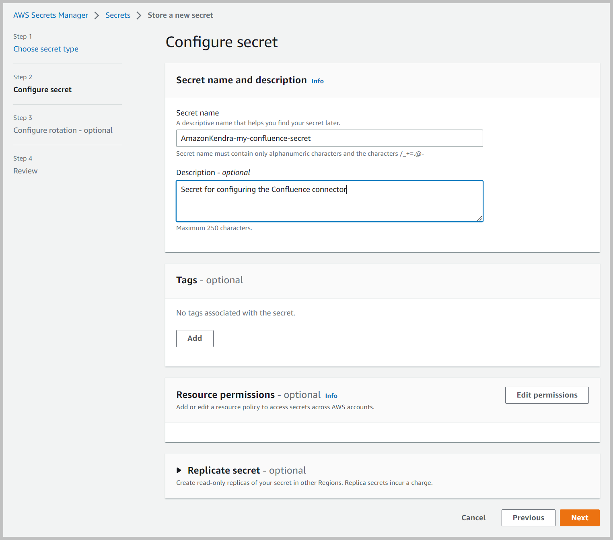Click the breadcrumb chevron after AWS Secrets Manager
Image resolution: width=613 pixels, height=540 pixels.
point(97,15)
